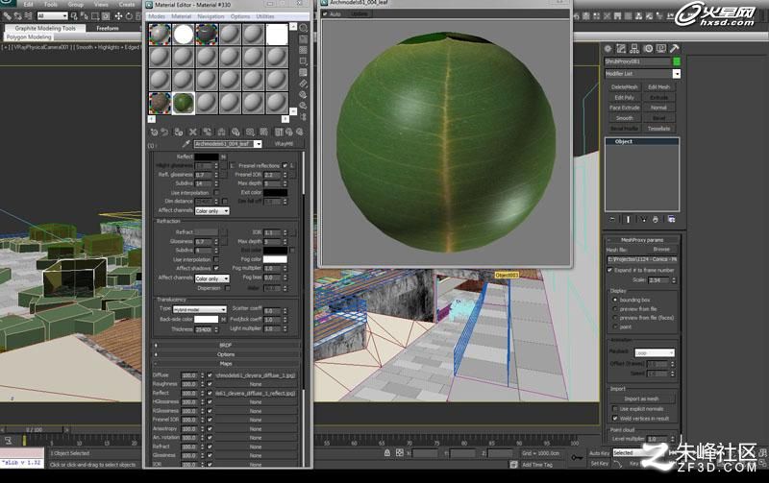
Task: Click the Import as mesh button
Action: [641, 398]
